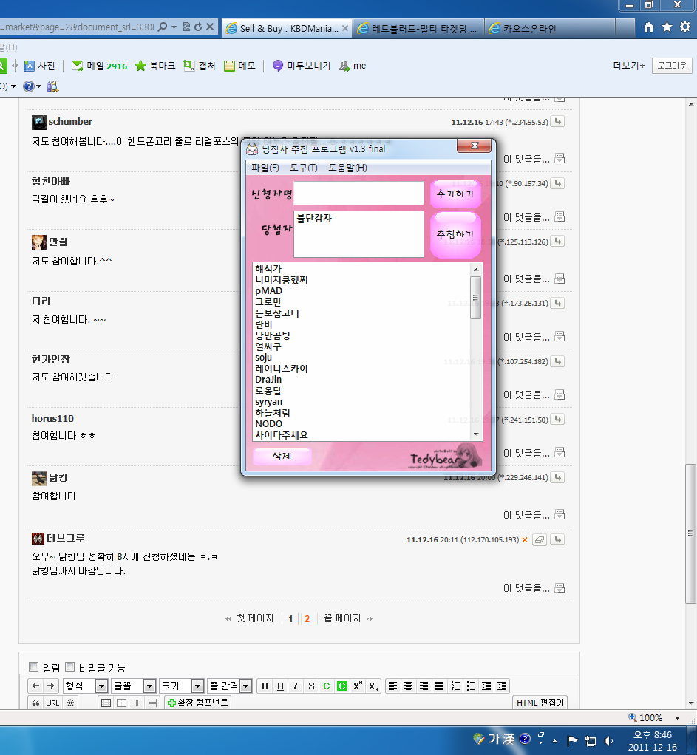Screen dimensions: 697x755
Task: Open the help icon dropdown arrow
Action: point(39,86)
